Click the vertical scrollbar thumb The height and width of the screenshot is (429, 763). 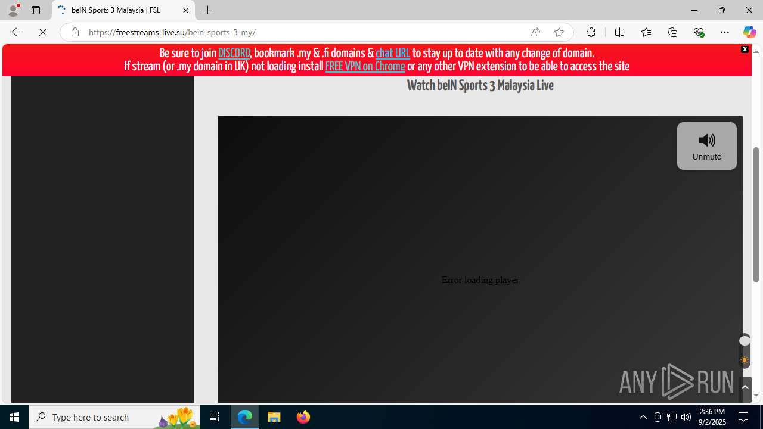pos(756,214)
